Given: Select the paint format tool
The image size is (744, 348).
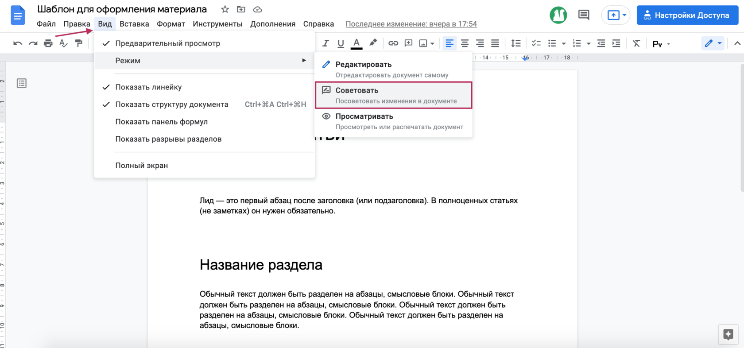Looking at the screenshot, I should (x=79, y=43).
